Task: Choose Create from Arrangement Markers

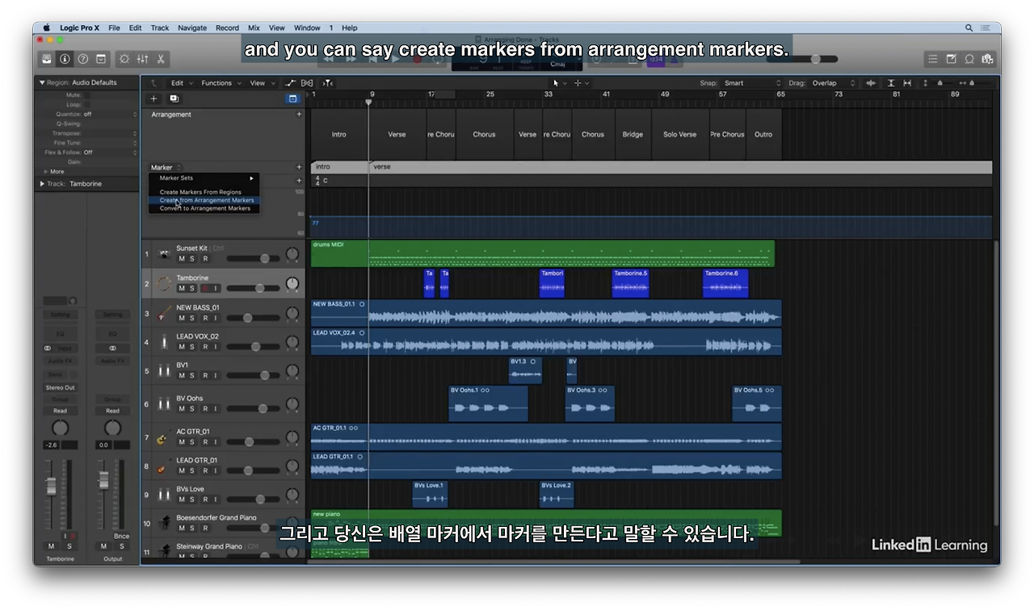Action: pyautogui.click(x=205, y=200)
